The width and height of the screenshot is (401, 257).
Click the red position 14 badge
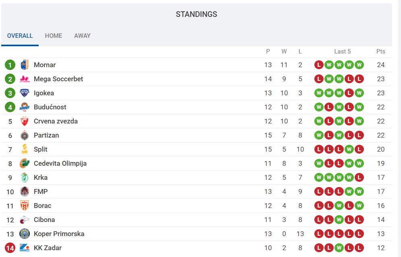10,248
